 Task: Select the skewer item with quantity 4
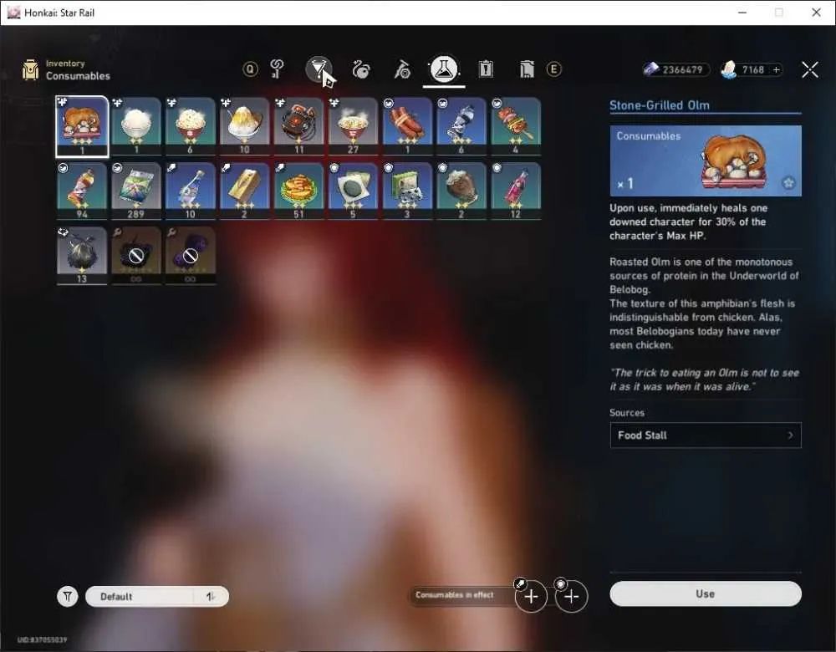coord(516,127)
